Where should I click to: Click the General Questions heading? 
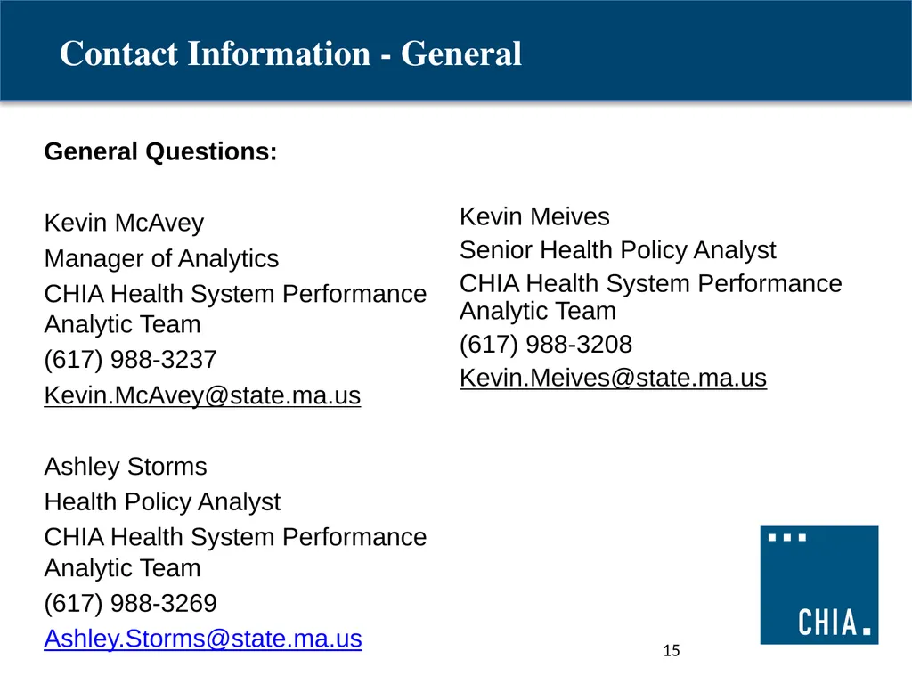(160, 151)
